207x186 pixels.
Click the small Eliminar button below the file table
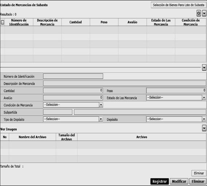coord(199,173)
